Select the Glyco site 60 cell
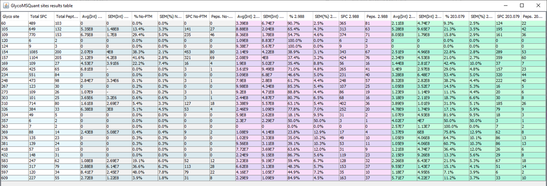Screen dimensions: 547x186 tap(14, 23)
